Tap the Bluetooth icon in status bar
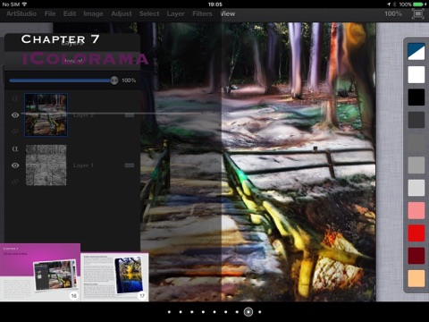Viewport: 429px width, 322px height. 394,4
